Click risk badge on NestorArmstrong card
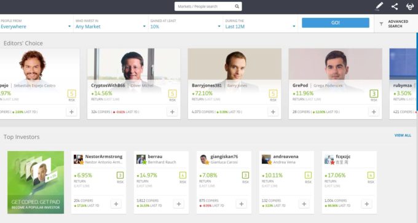This screenshot has height=223, width=418. tap(120, 175)
